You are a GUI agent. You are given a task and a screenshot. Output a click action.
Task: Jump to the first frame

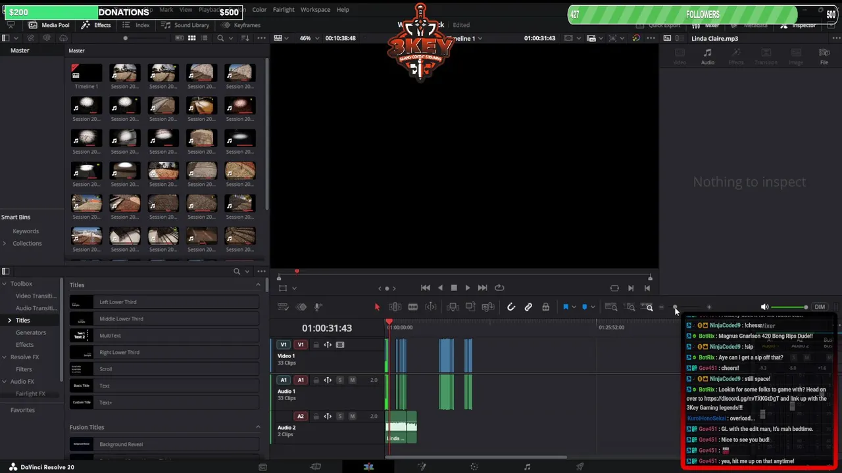[425, 288]
